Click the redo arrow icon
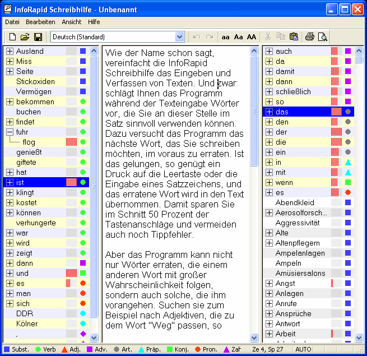 point(210,37)
